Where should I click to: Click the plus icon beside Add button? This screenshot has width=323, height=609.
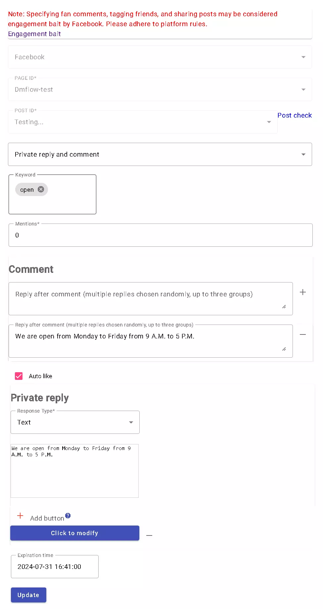(x=20, y=516)
